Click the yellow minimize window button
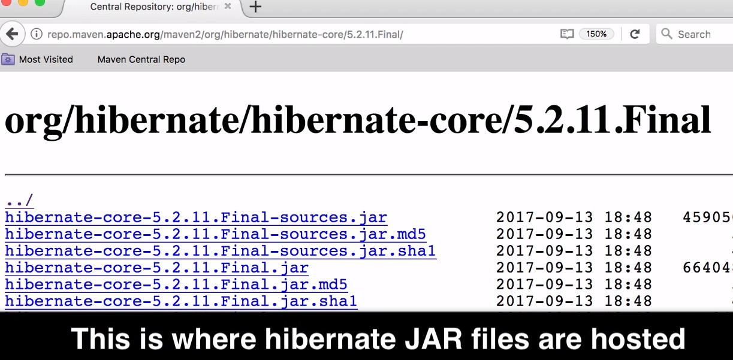This screenshot has height=360, width=733. tap(23, 2)
